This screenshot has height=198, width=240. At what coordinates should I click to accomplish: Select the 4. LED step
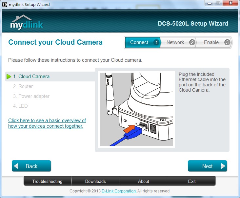pyautogui.click(x=20, y=106)
